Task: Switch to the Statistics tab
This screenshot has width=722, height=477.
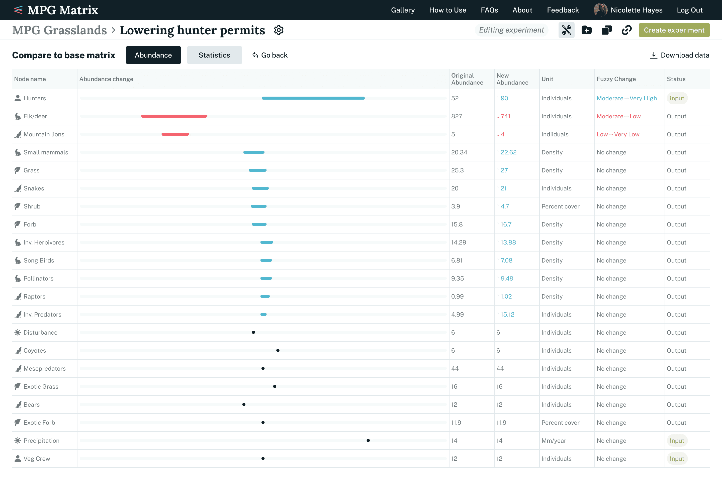Action: (x=214, y=55)
